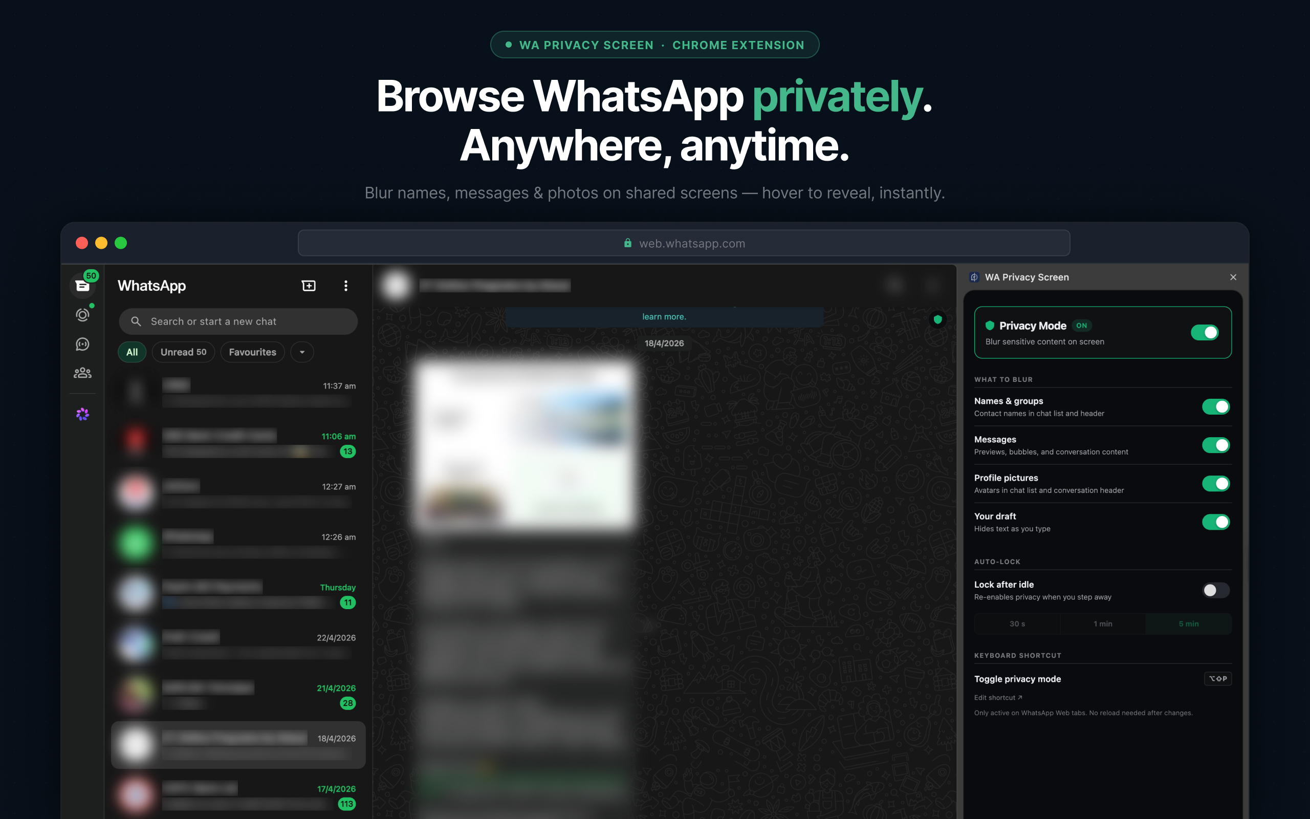
Task: Open the selected chat dated 18/4/2026
Action: [238, 745]
